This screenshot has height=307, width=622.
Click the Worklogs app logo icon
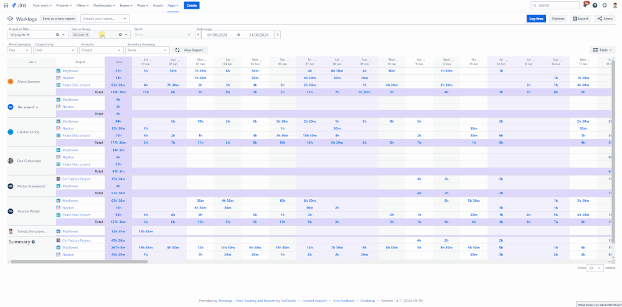(11, 19)
